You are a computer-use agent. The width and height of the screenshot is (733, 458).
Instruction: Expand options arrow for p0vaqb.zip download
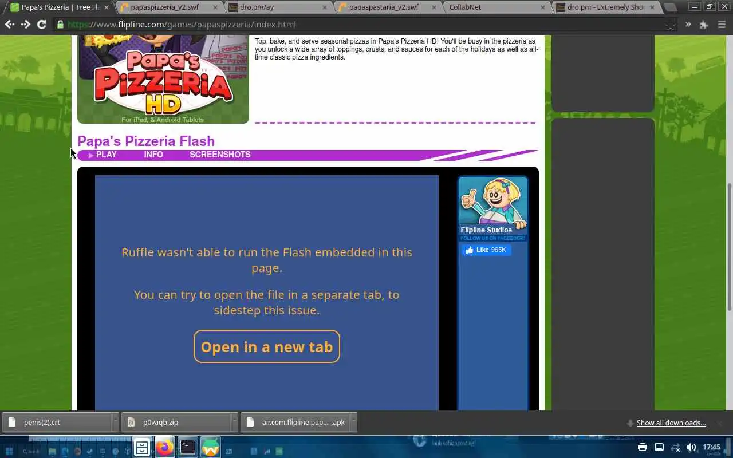click(234, 423)
